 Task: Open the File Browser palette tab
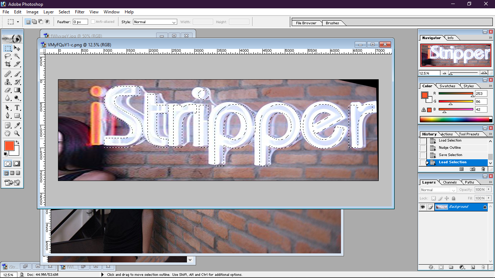pyautogui.click(x=306, y=23)
